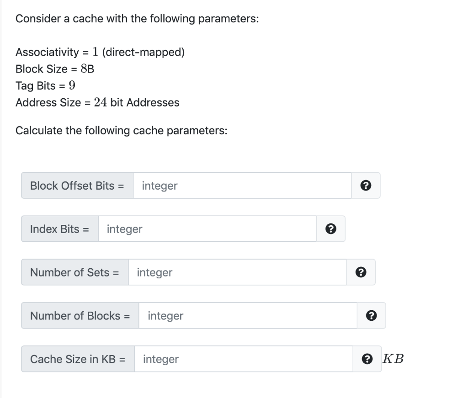Viewport: 468px width, 398px height.
Task: Click the Cache Size in KB input box
Action: tap(242, 359)
